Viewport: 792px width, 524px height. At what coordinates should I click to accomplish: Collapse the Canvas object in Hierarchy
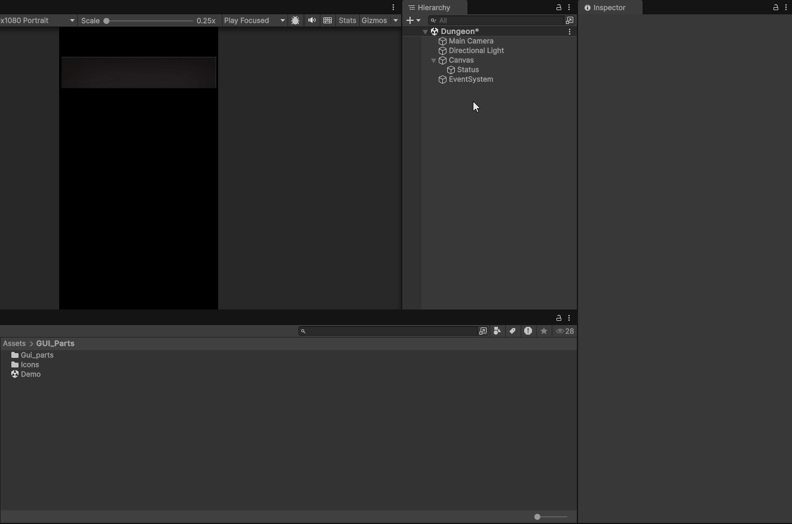click(433, 60)
